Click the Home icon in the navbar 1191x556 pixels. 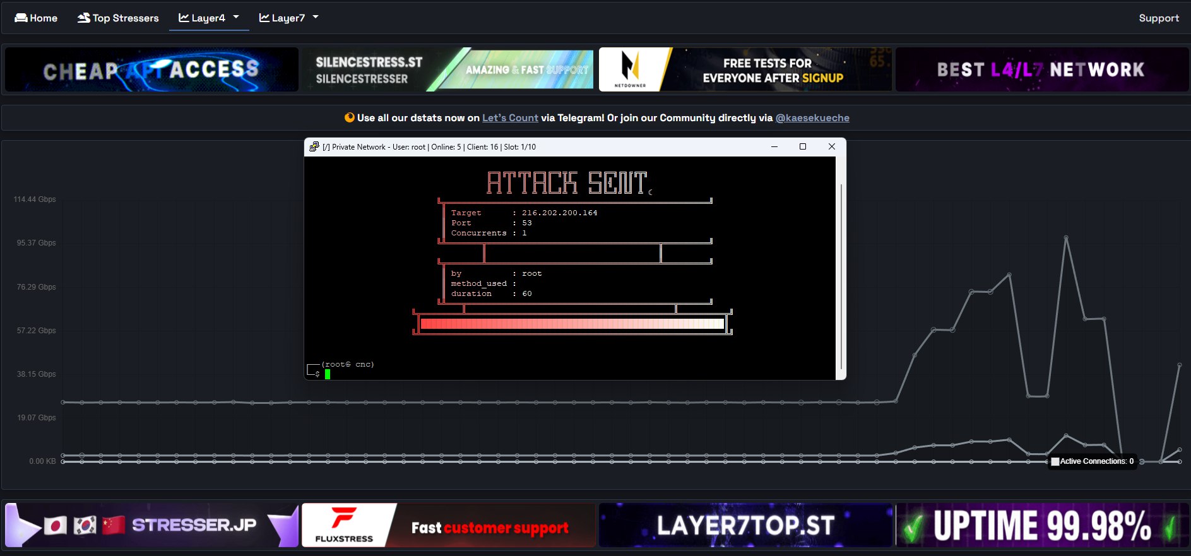[21, 18]
